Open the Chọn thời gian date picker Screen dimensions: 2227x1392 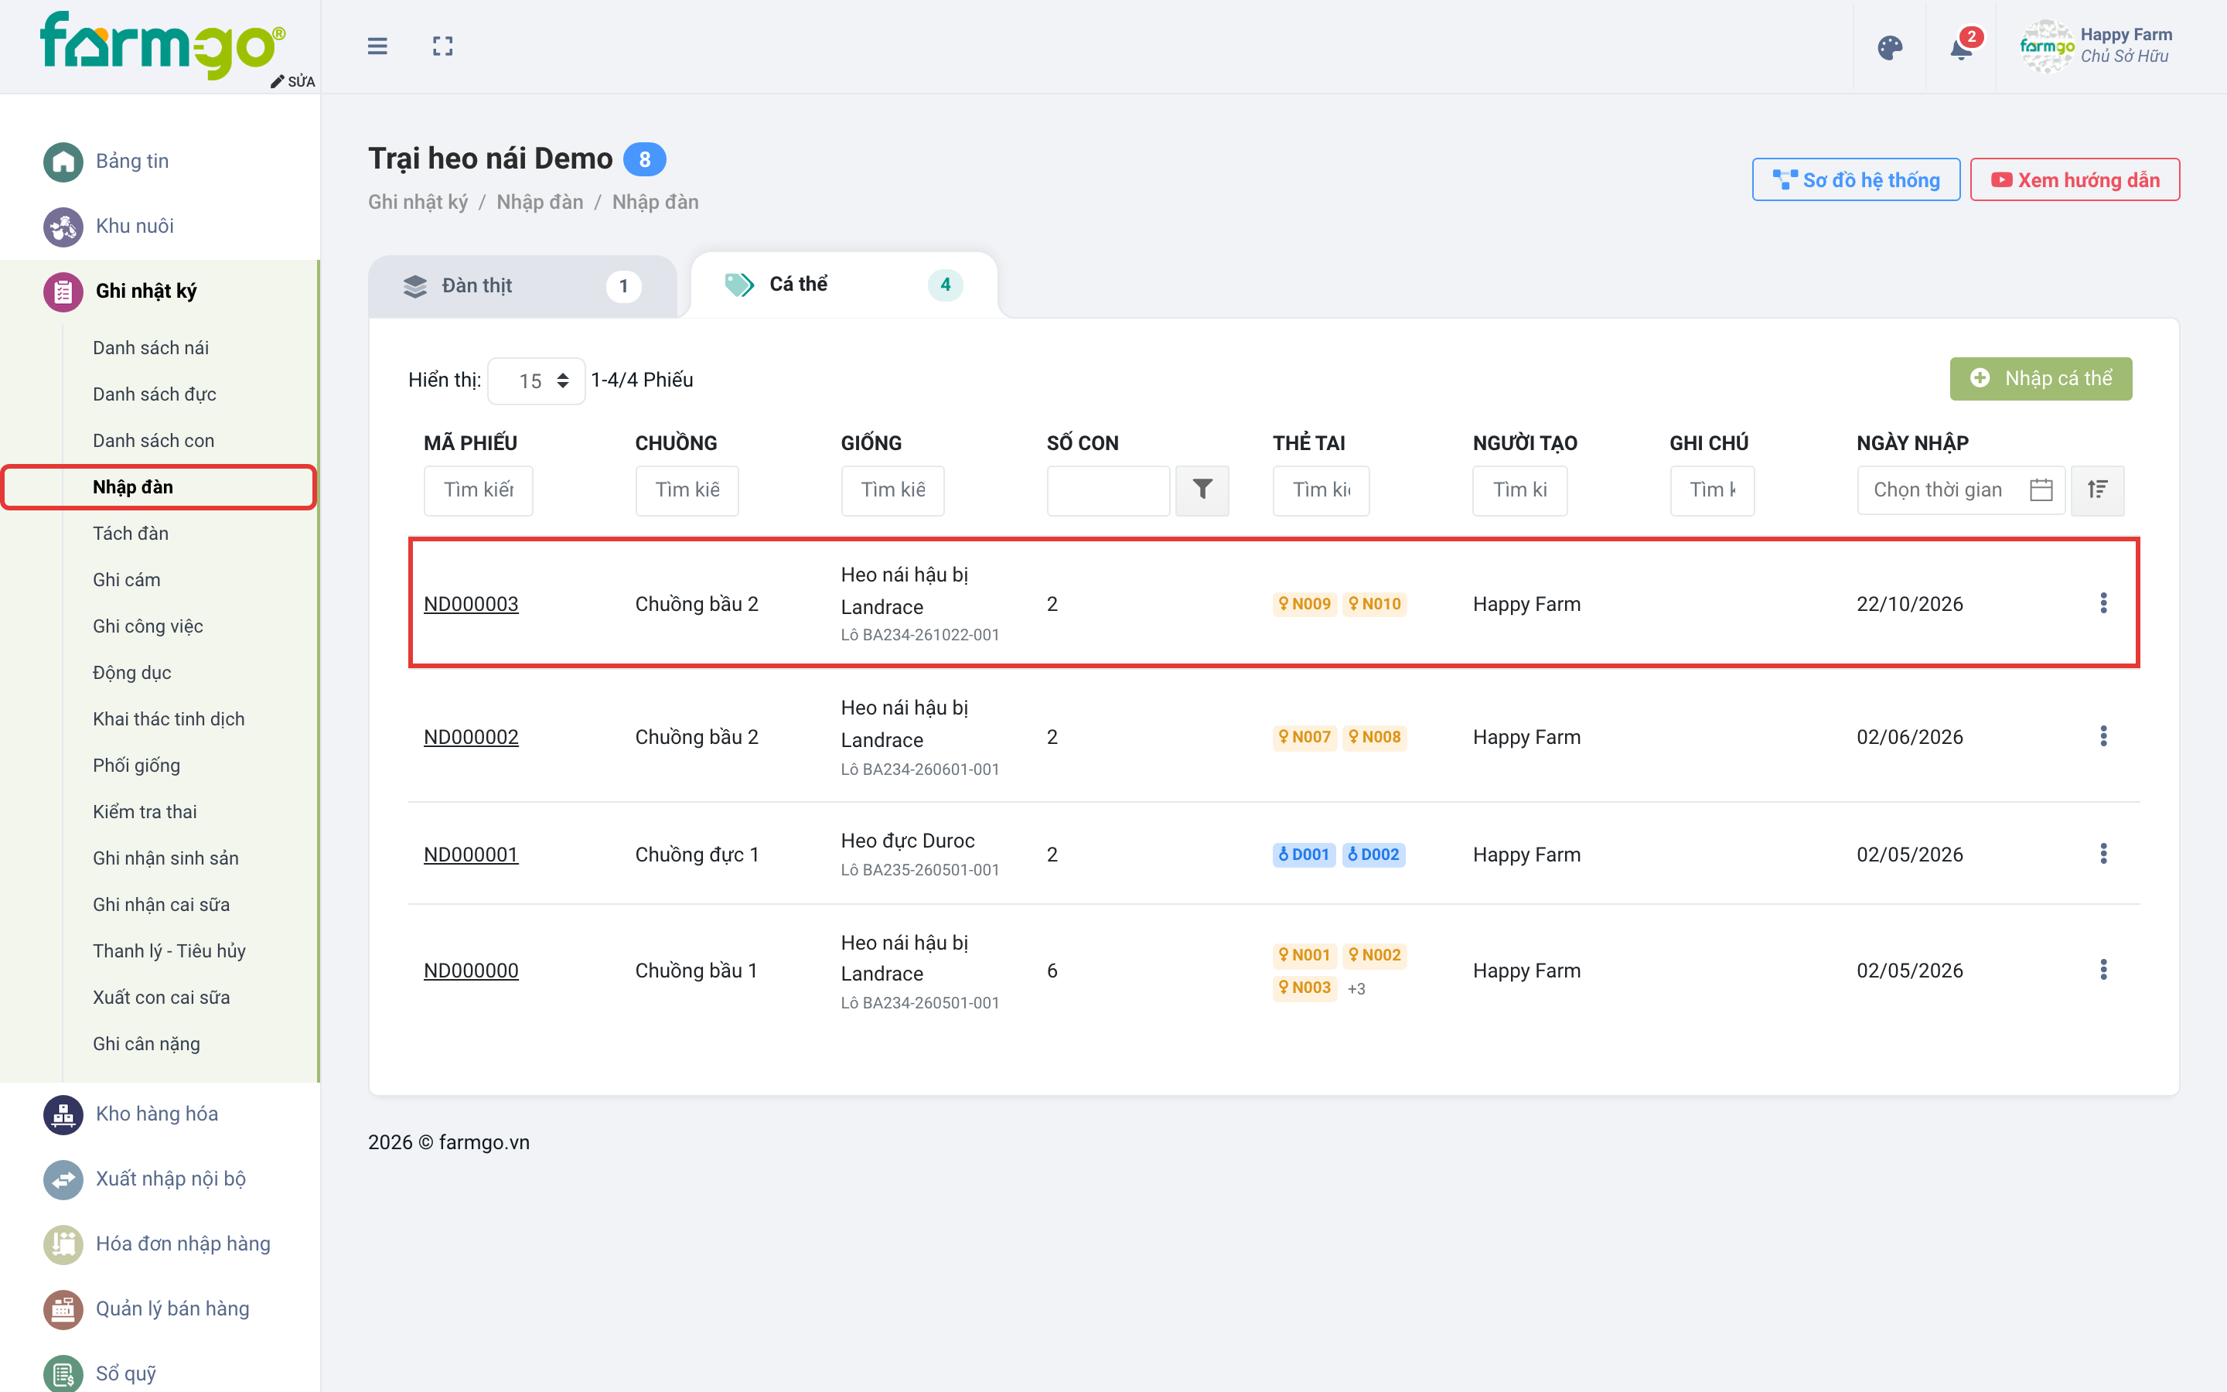1960,490
